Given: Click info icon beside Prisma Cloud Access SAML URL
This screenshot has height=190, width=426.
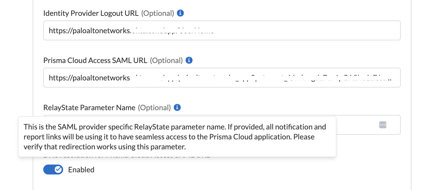Looking at the screenshot, I should click(189, 60).
